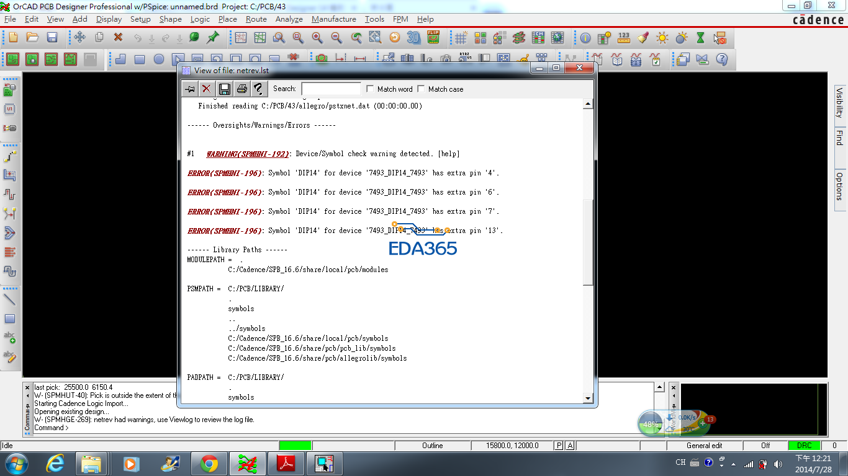Screen dimensions: 848x476
Task: Click the magnifier-plus Zoom In icon
Action: tap(317, 37)
